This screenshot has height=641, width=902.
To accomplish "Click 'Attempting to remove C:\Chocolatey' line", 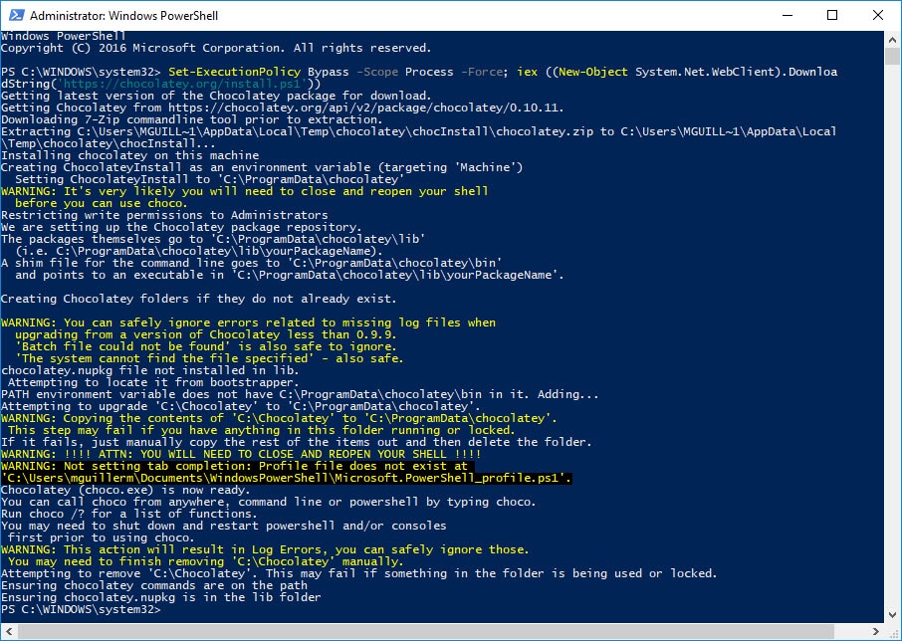I will click(x=359, y=573).
